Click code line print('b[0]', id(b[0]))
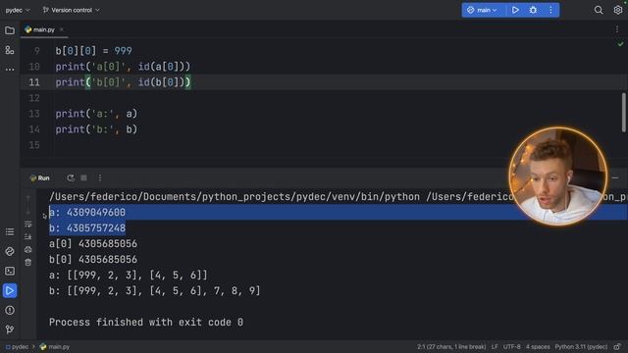Viewport: 628px width, 353px height. 123,82
